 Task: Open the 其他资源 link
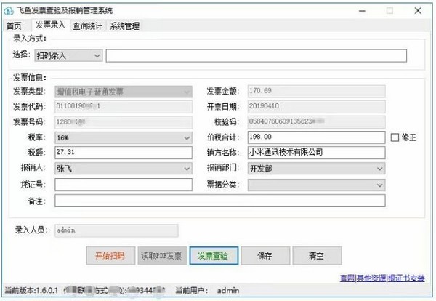pos(371,278)
